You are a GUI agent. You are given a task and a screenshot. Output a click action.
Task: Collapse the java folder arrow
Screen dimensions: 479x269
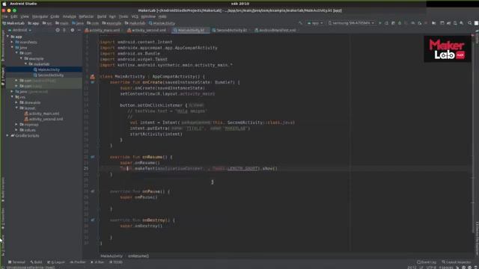pyautogui.click(x=12, y=48)
